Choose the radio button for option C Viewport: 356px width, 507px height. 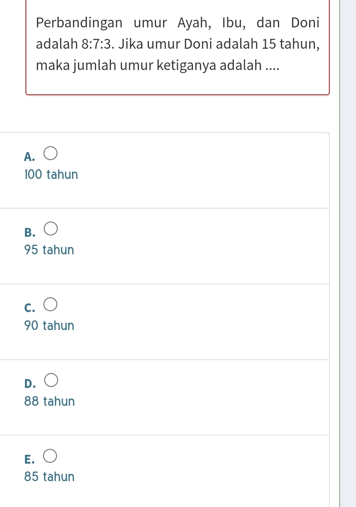[51, 305]
